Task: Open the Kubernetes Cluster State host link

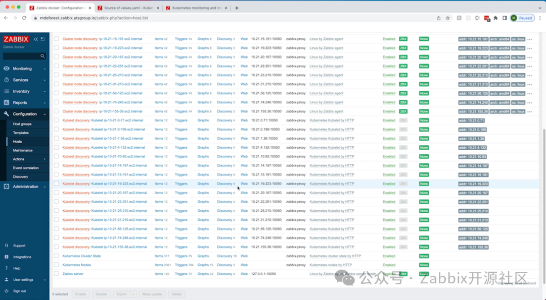Action: (81, 256)
